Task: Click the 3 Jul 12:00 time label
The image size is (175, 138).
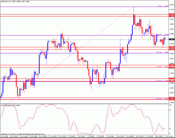Action: (x=81, y=136)
